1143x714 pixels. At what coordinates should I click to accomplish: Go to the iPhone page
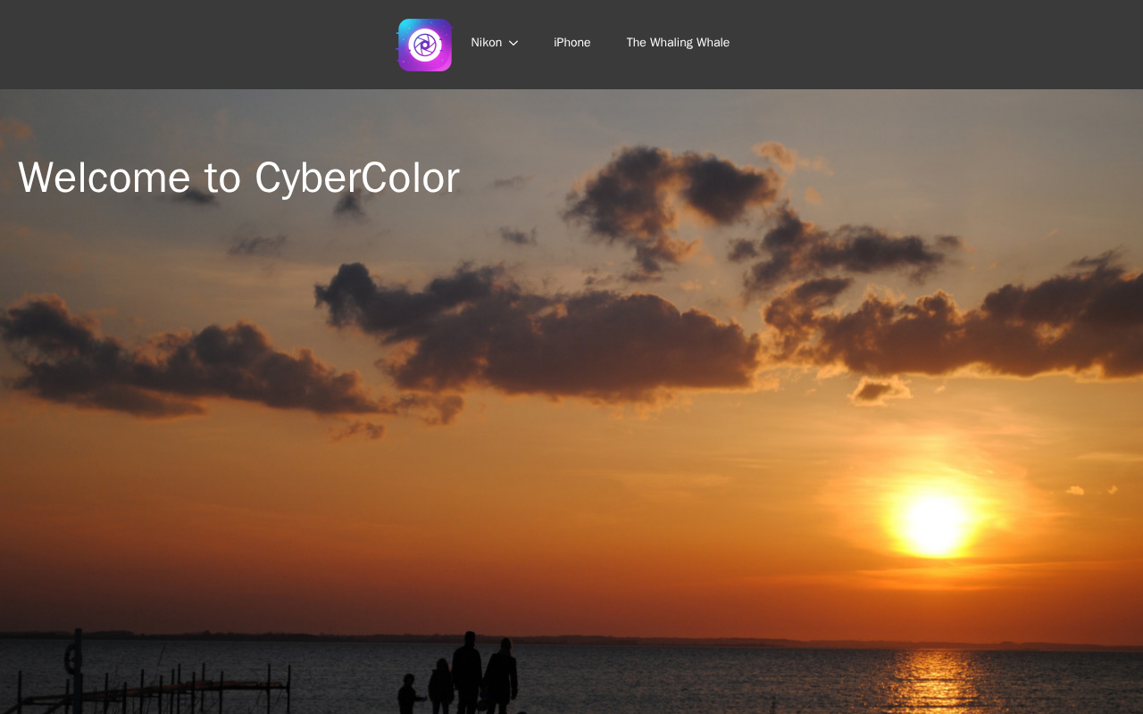572,43
